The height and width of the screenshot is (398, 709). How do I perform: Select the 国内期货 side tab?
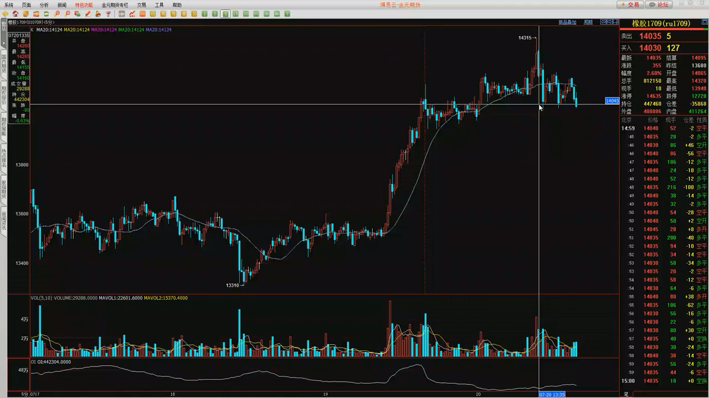tap(3, 64)
